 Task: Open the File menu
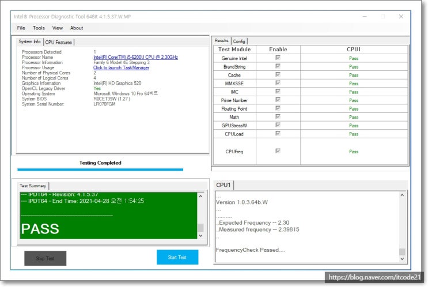[21, 28]
